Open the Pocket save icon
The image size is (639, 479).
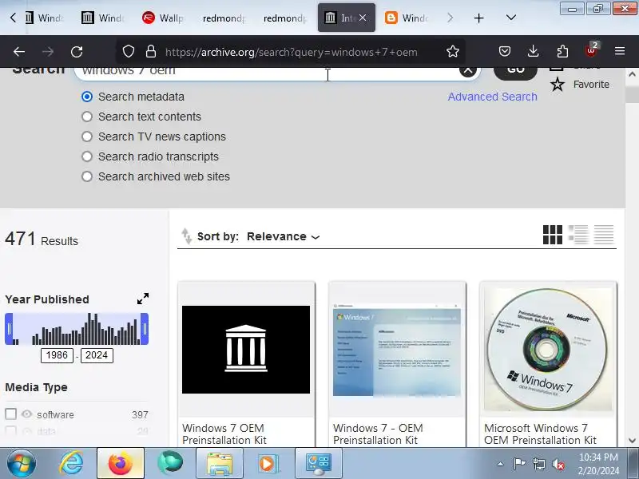(505, 51)
